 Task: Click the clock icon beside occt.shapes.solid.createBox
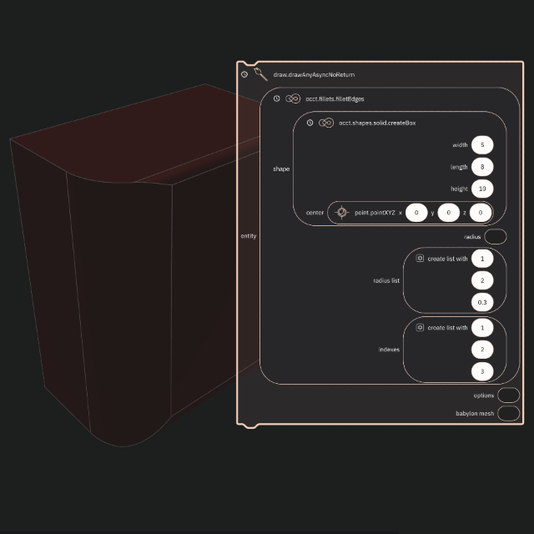310,123
